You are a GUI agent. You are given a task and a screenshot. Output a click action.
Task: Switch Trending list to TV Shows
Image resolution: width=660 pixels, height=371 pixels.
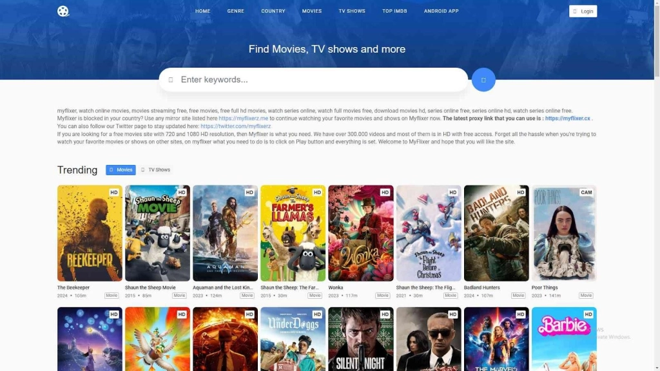coord(156,170)
